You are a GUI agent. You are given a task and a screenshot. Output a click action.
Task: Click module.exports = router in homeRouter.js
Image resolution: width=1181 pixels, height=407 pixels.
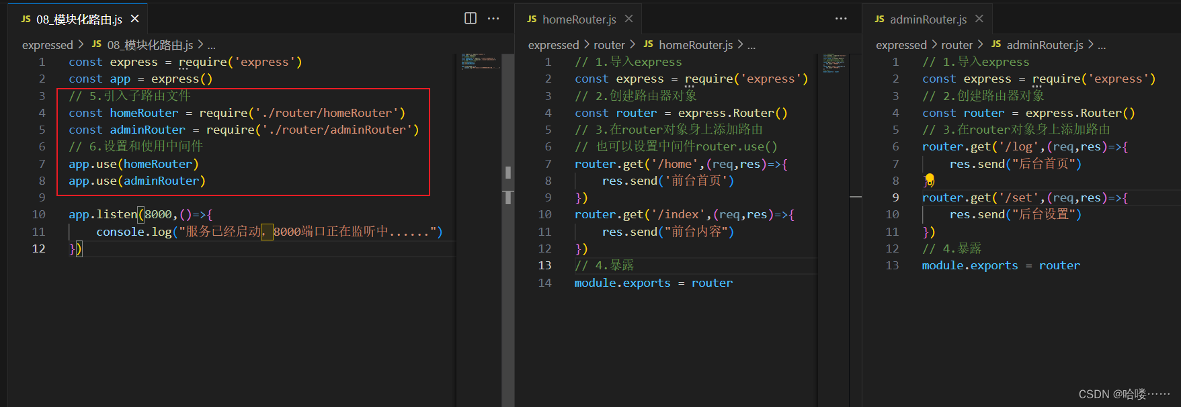coord(653,283)
